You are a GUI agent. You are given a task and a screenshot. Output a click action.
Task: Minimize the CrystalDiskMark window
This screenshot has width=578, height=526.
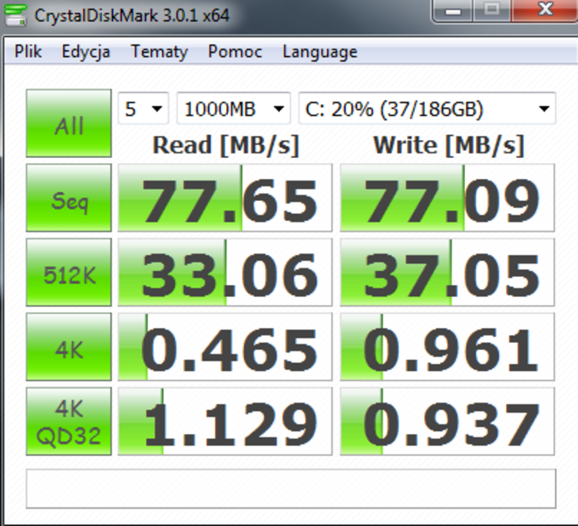pos(453,11)
